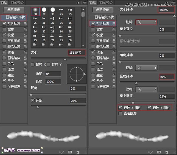This screenshot has height=155, width=177.
Task: Select 传递 settings label in right panel
Action: 100,52
